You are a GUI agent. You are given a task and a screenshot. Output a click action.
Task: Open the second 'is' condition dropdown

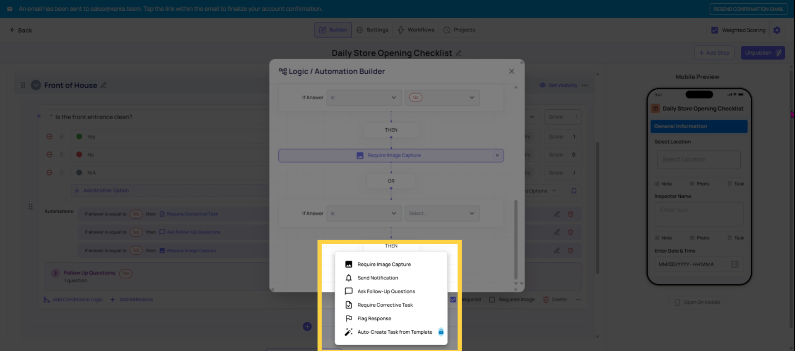click(x=364, y=214)
